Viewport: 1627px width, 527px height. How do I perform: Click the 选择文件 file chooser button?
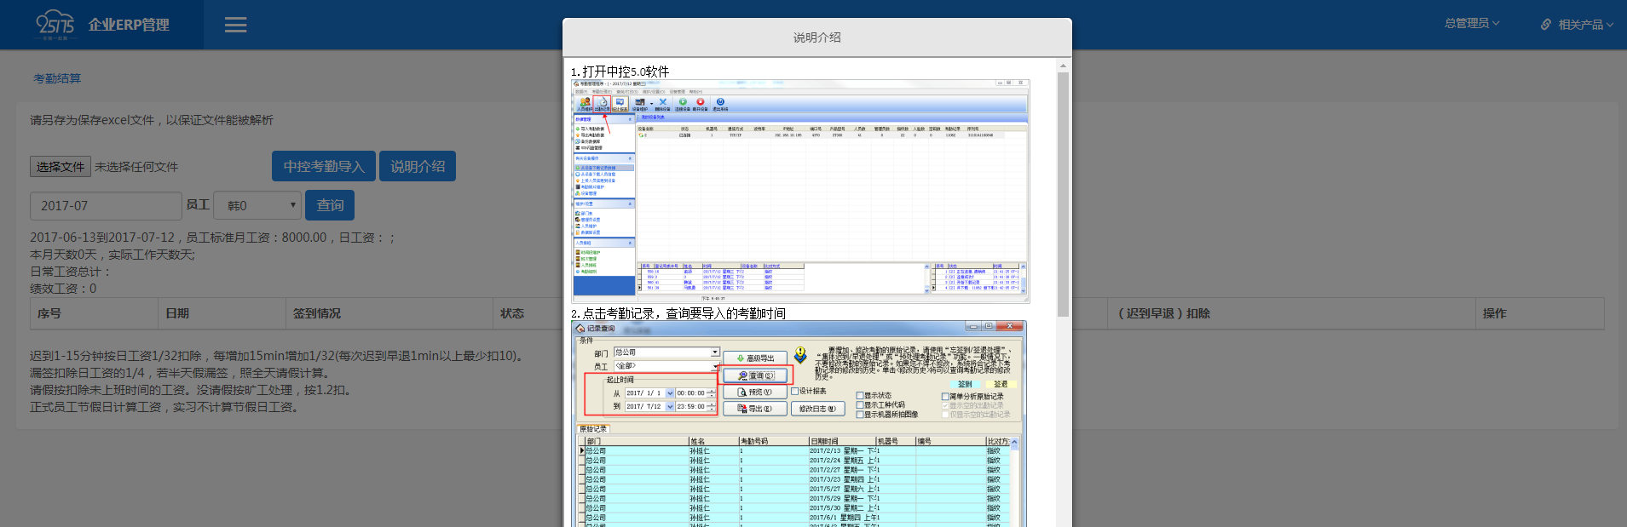(x=60, y=167)
